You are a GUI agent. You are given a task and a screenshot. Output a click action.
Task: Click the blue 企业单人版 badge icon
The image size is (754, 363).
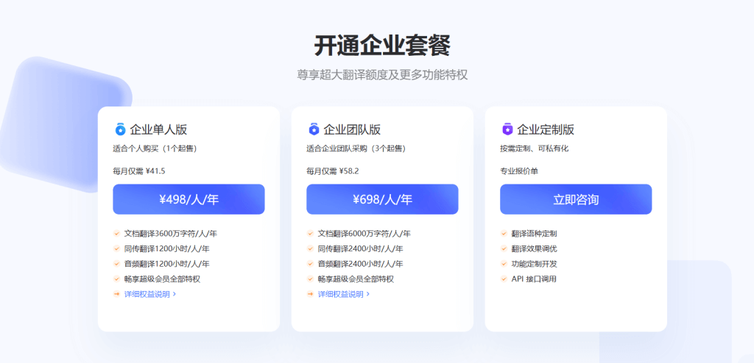pos(120,129)
